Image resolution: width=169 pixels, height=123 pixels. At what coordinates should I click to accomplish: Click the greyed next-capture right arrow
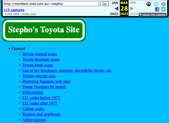(132, 9)
